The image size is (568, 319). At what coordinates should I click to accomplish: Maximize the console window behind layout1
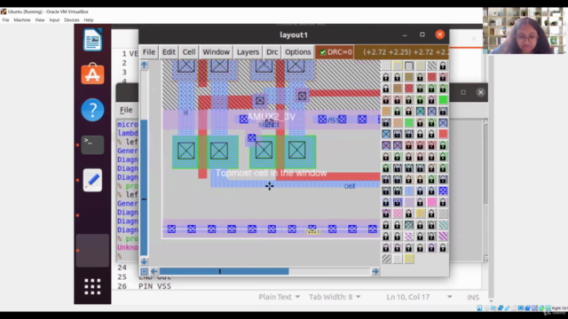(463, 92)
